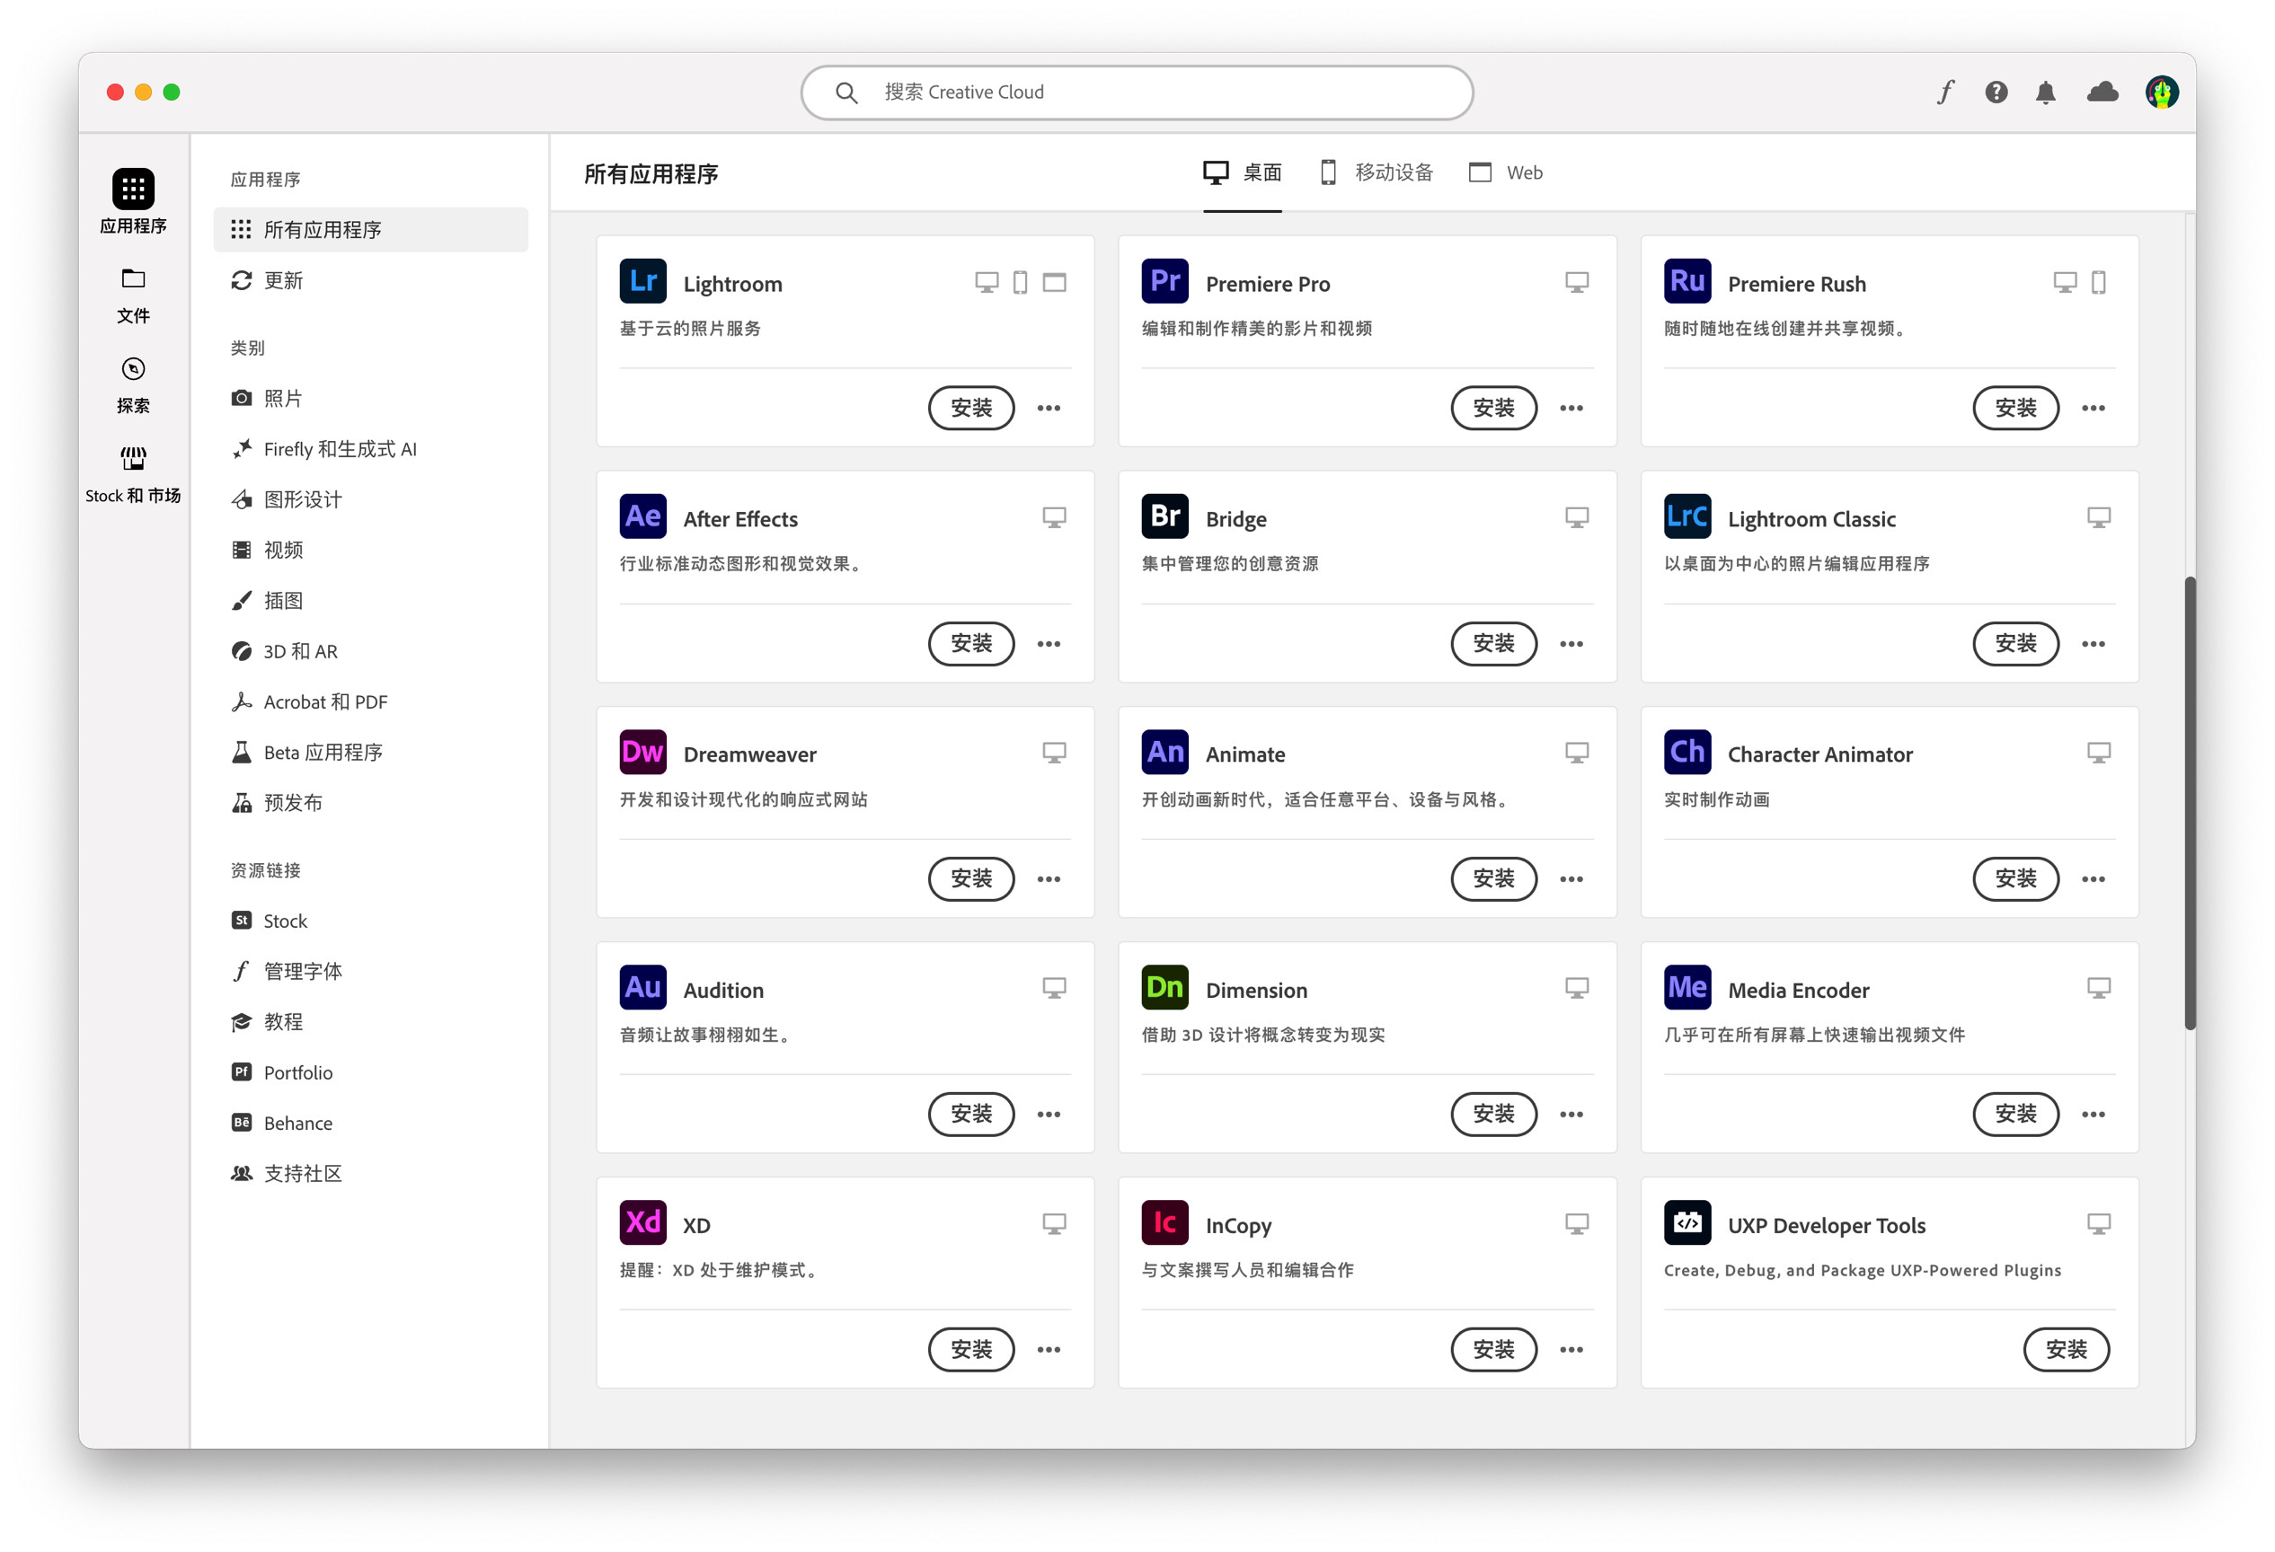This screenshot has height=1552, width=2275.
Task: Open more options for Audition
Action: coord(1049,1115)
